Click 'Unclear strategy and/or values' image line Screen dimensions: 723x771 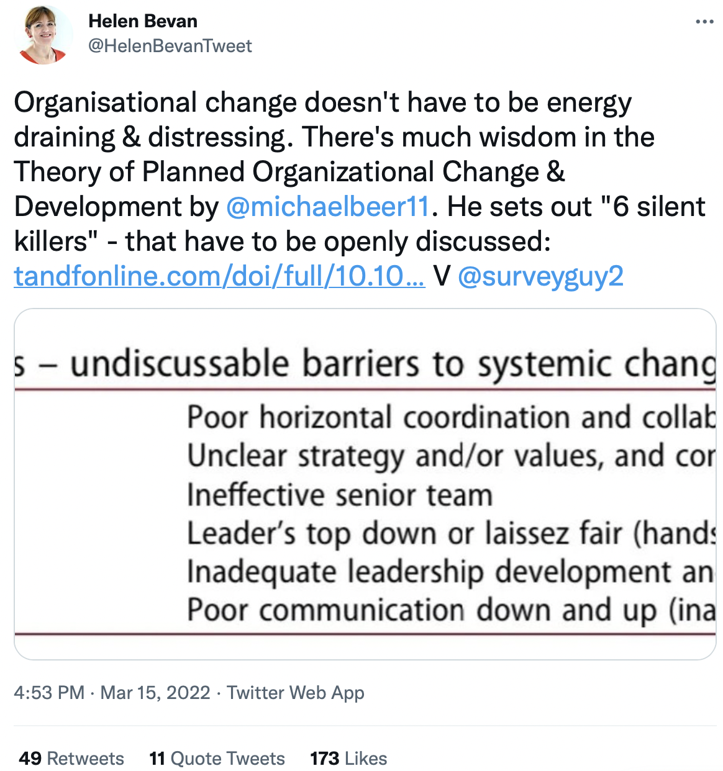(x=451, y=456)
